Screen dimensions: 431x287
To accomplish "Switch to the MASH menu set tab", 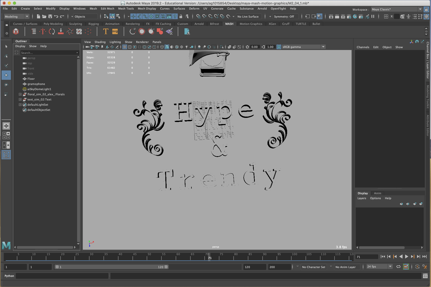I will (x=229, y=24).
